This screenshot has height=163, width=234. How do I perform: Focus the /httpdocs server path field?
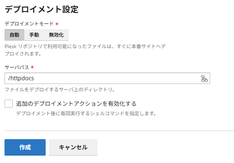pos(107,78)
